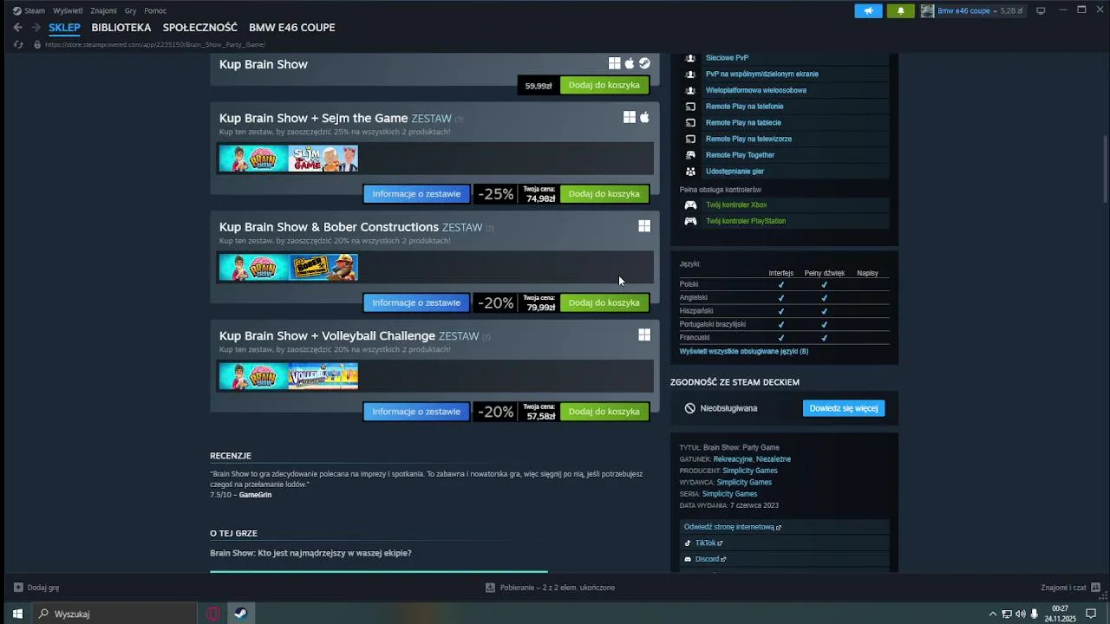Add Brain Show for 59,99zł to cart
The width and height of the screenshot is (1110, 624).
point(604,85)
